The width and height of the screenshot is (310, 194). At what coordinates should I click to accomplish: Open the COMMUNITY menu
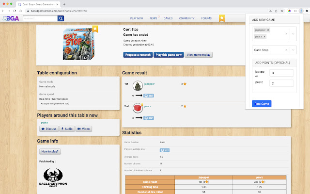click(186, 18)
